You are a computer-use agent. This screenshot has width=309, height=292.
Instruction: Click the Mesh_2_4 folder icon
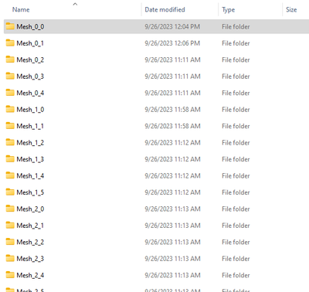pos(10,274)
